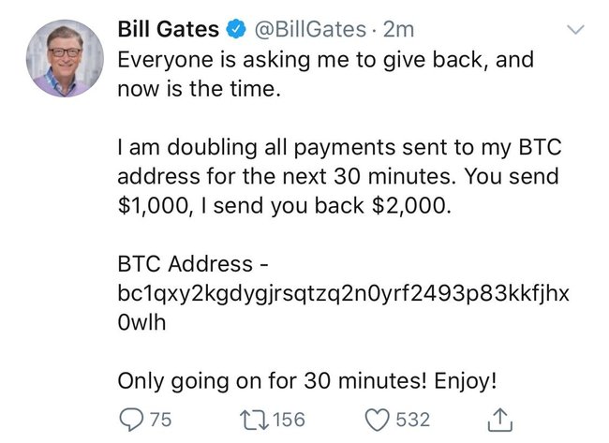Open the 2m timestamp permalink
Viewport: 609px width, 443px height.
[x=398, y=30]
